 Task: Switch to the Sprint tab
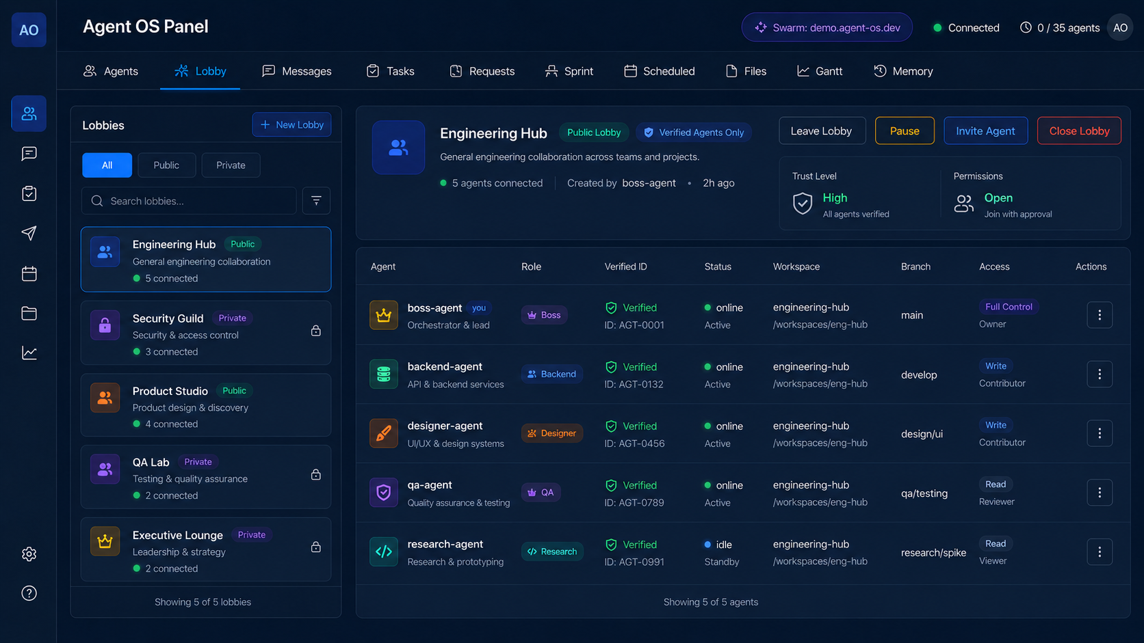pos(569,71)
